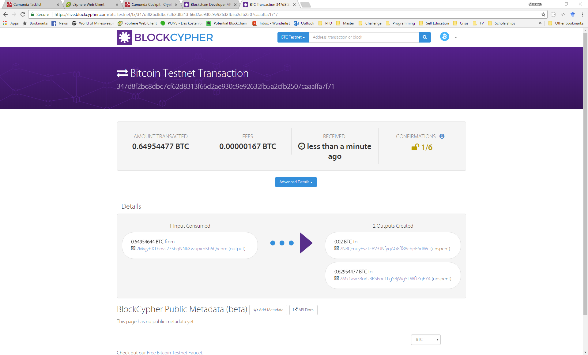Switch to the Camunda Tasklist tab
Viewport: 588px width, 355px height.
[28, 5]
